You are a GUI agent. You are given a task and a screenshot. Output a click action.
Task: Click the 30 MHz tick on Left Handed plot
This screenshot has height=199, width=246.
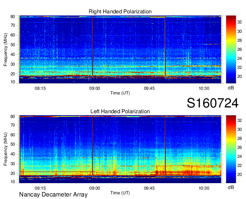pyautogui.click(x=13, y=164)
